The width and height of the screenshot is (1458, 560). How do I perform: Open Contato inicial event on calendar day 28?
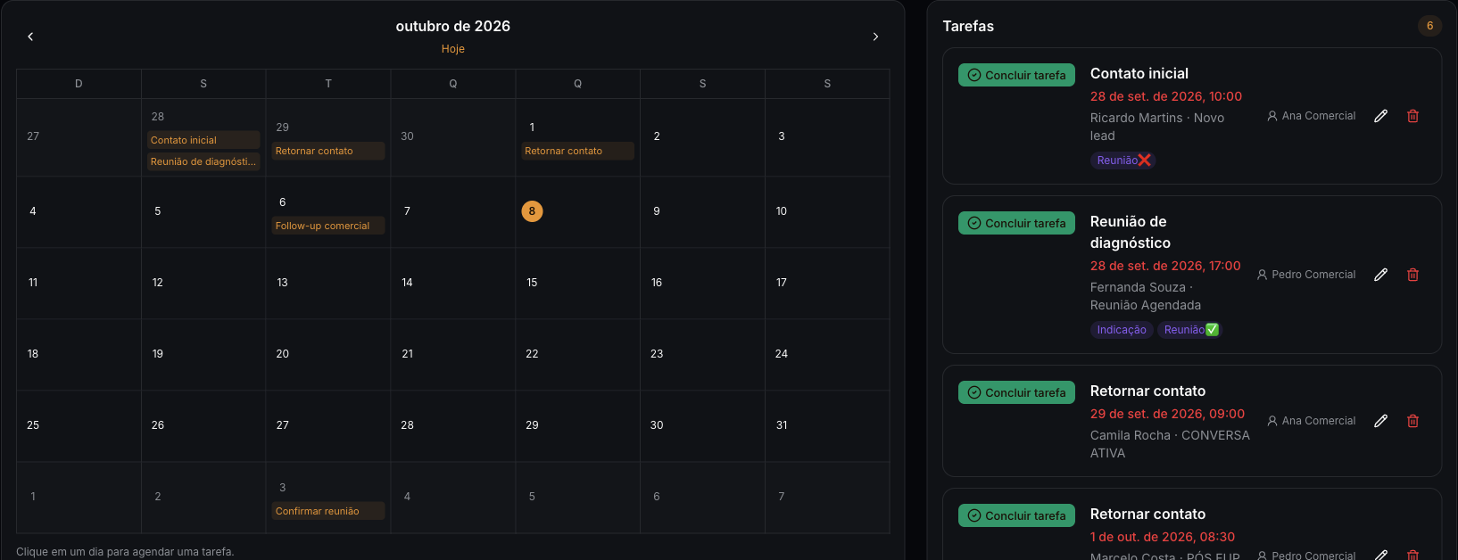point(203,140)
